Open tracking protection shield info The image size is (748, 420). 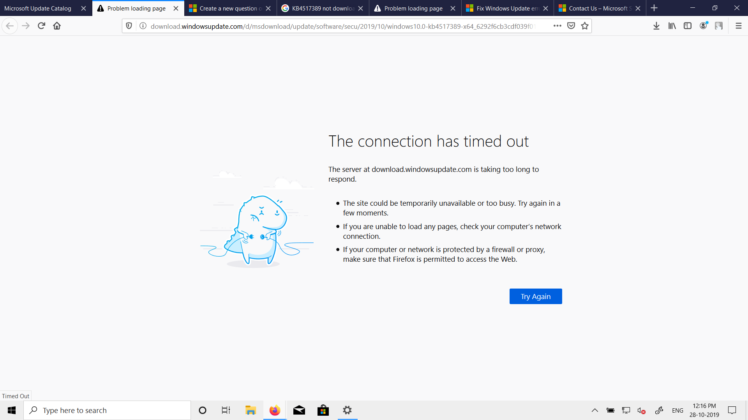point(129,26)
